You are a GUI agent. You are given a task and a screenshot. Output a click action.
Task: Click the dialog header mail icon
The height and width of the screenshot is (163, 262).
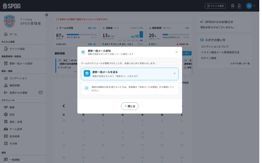(x=83, y=52)
